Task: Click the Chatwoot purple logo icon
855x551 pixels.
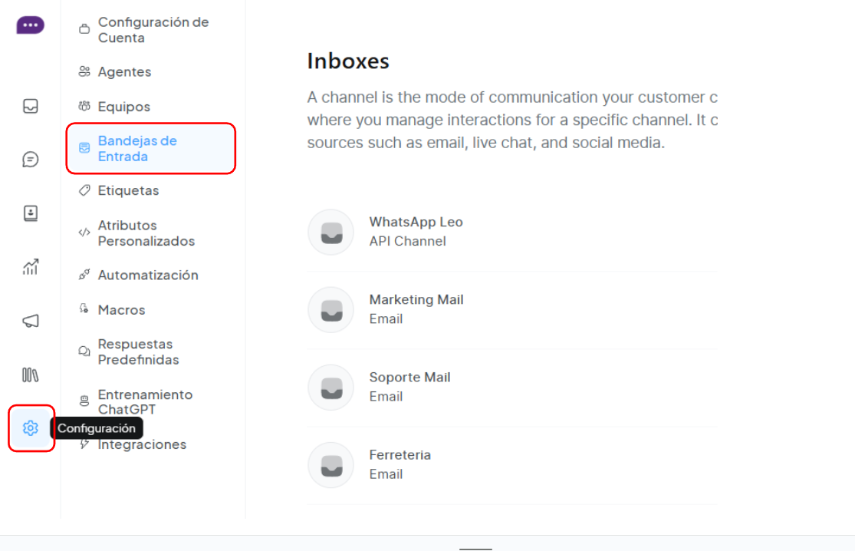Action: [x=30, y=25]
